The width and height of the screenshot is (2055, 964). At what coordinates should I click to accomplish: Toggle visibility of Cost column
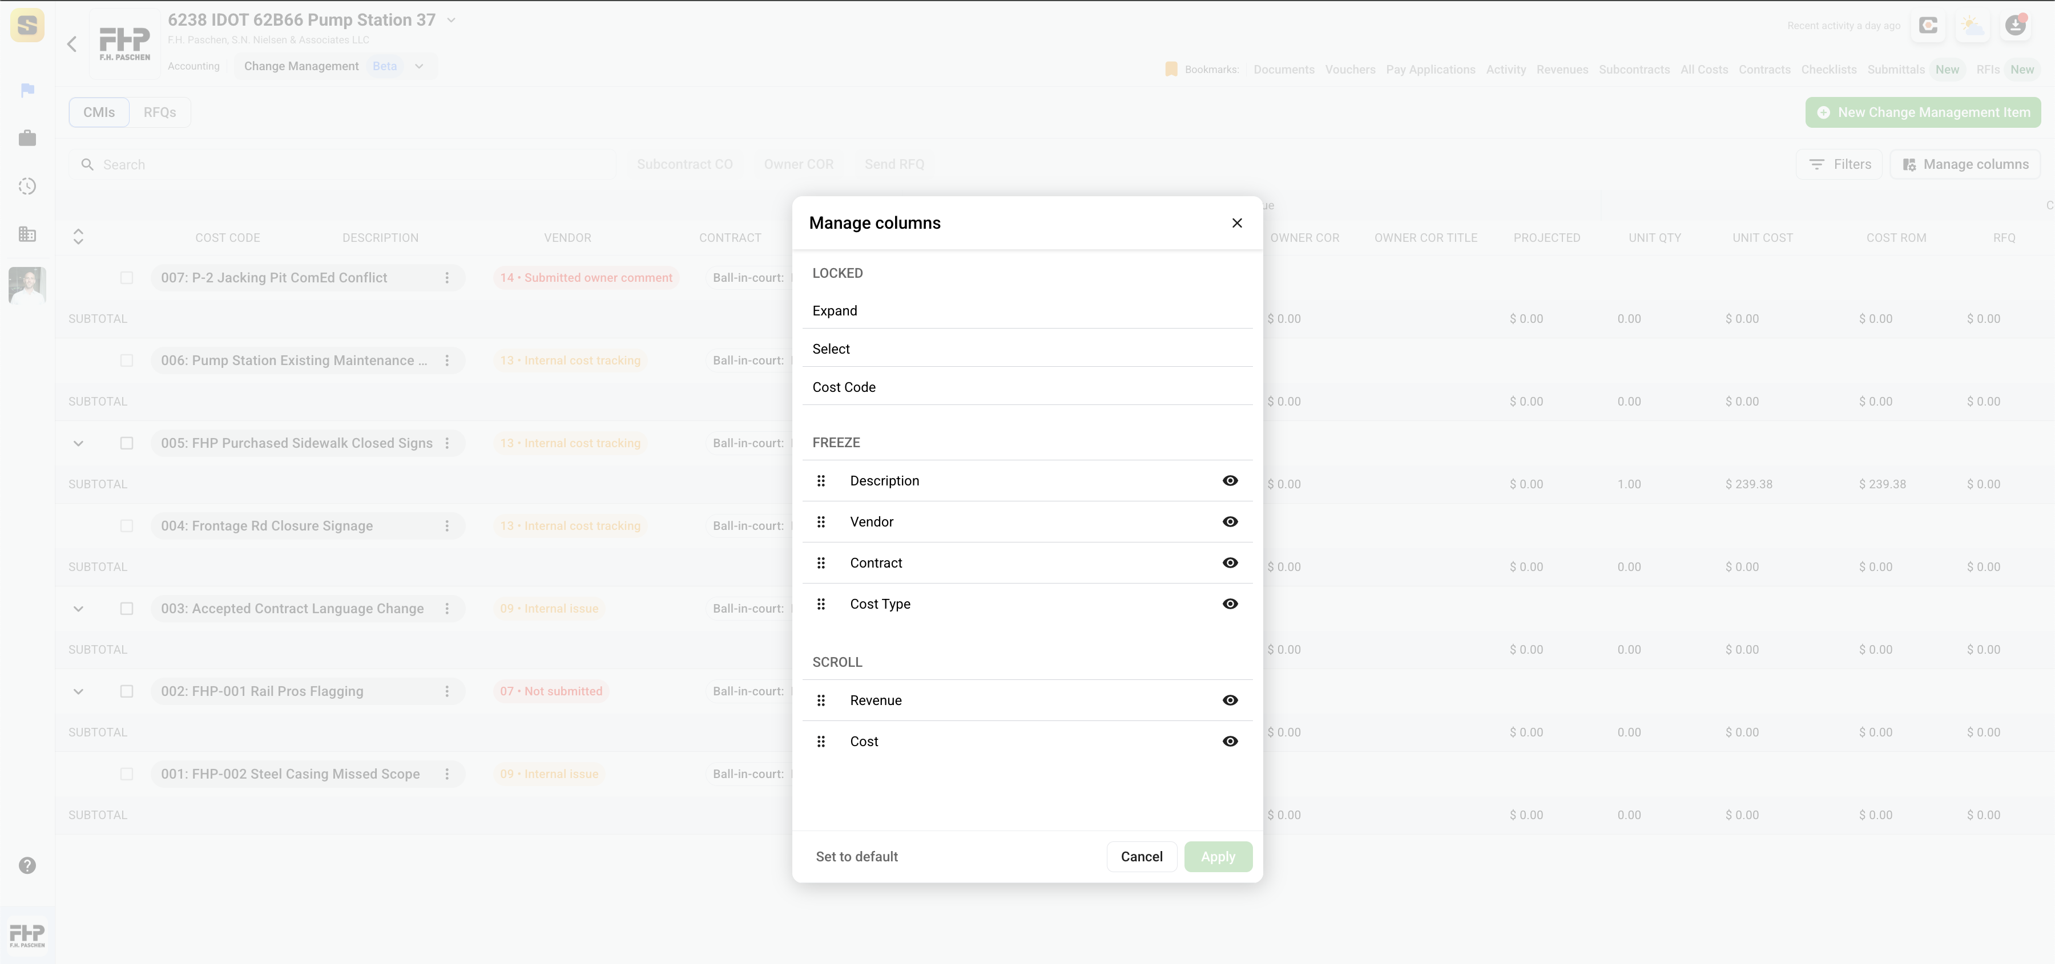pyautogui.click(x=1230, y=742)
